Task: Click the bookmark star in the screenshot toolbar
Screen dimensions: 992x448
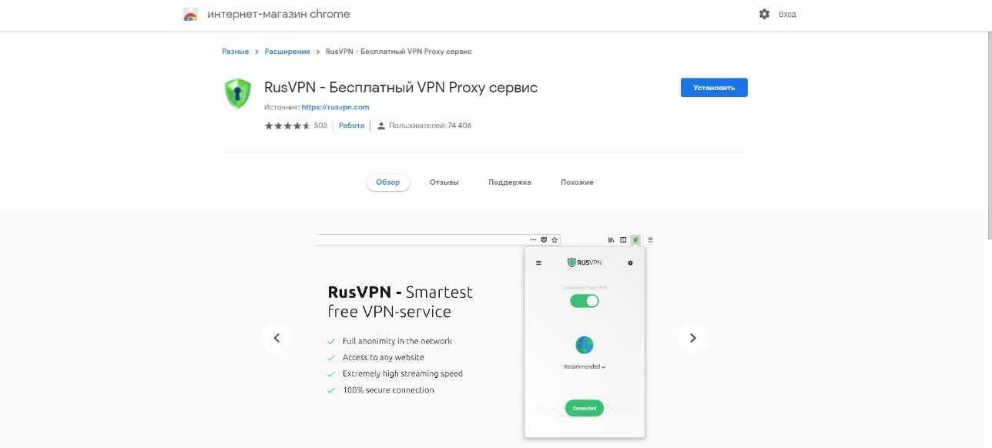Action: pos(555,239)
